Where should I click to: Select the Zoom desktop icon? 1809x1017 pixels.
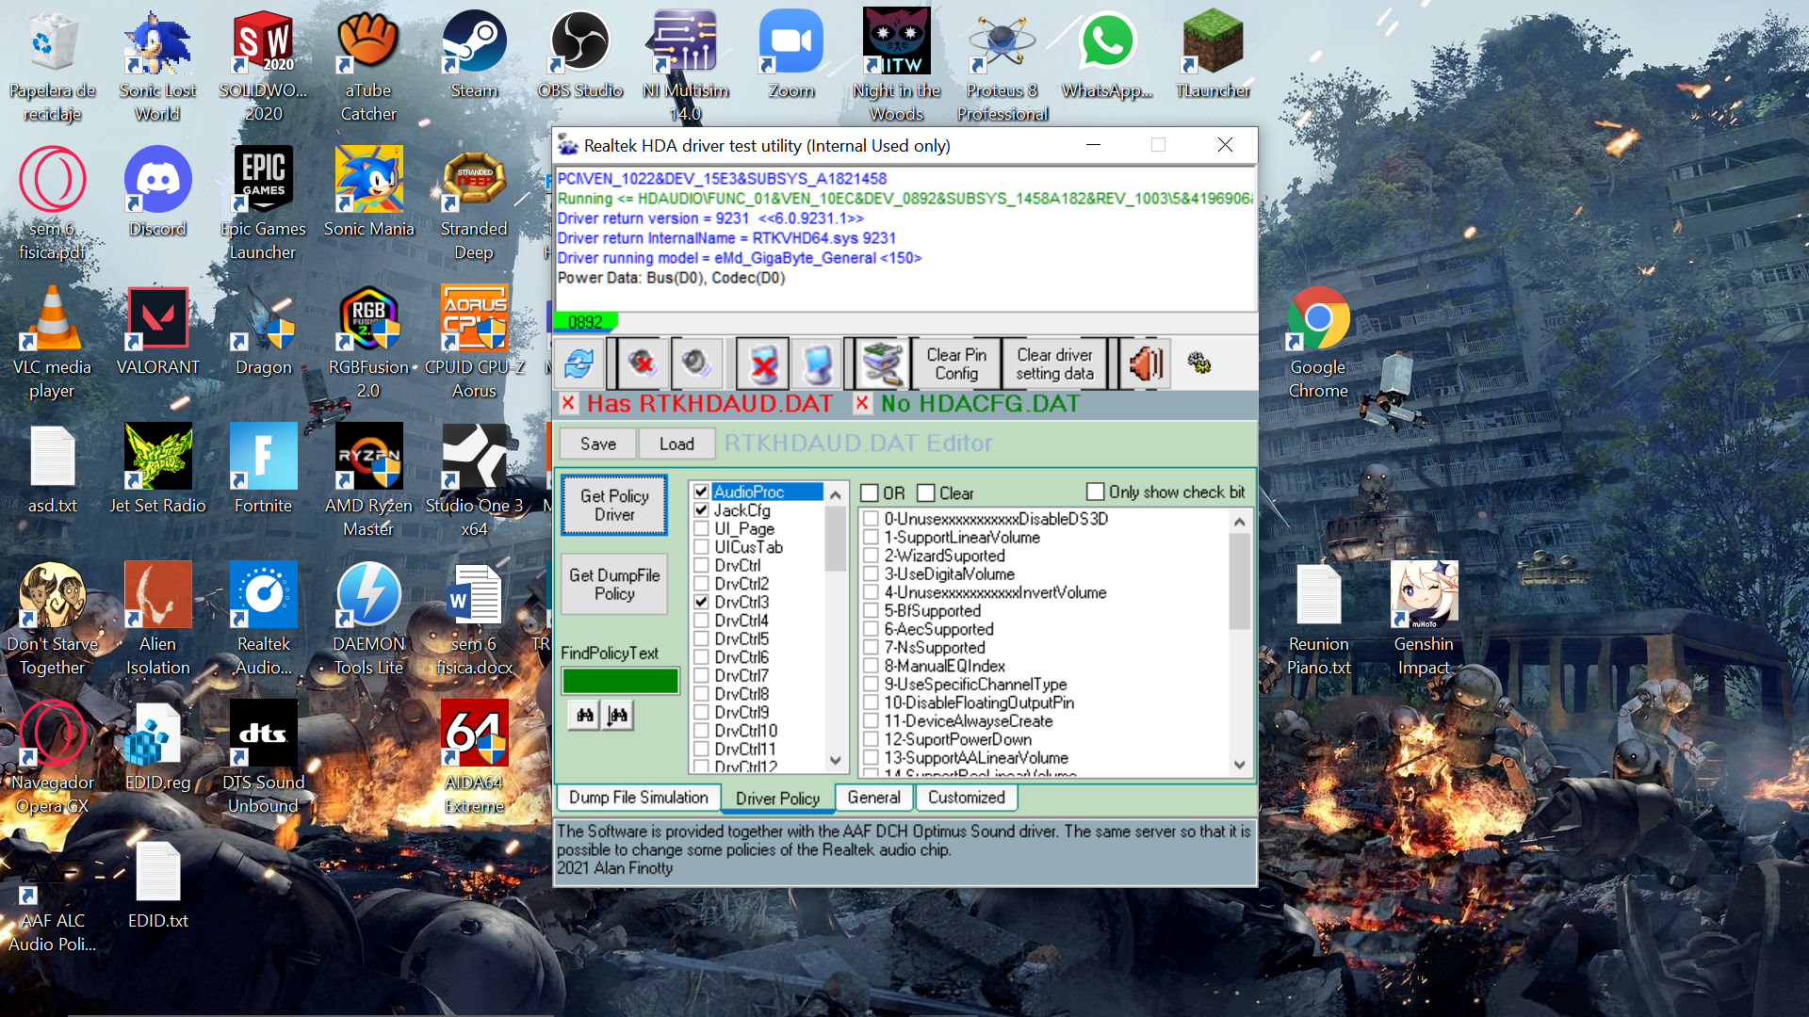pos(791,55)
